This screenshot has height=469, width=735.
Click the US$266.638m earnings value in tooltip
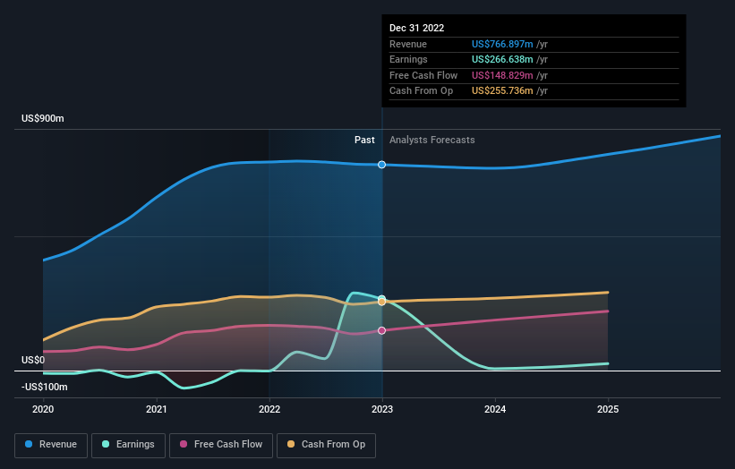coord(503,59)
